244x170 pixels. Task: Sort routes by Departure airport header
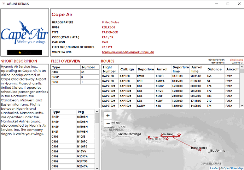[x=145, y=69]
